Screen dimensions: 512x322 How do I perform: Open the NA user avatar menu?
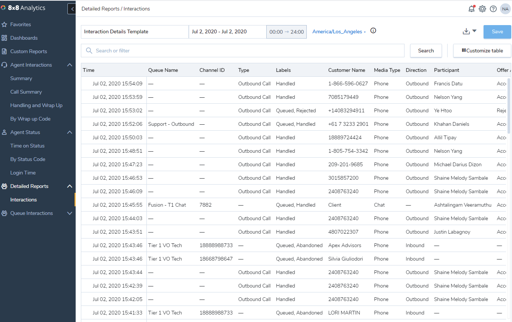pyautogui.click(x=505, y=9)
